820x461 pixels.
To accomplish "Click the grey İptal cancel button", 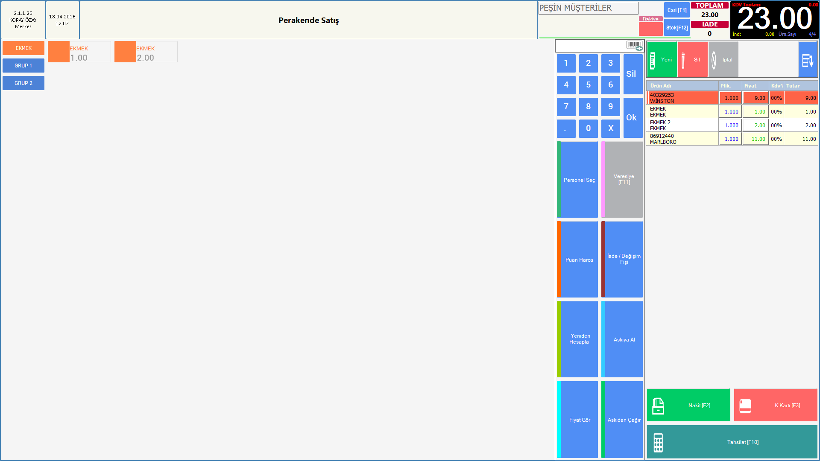I will point(723,60).
